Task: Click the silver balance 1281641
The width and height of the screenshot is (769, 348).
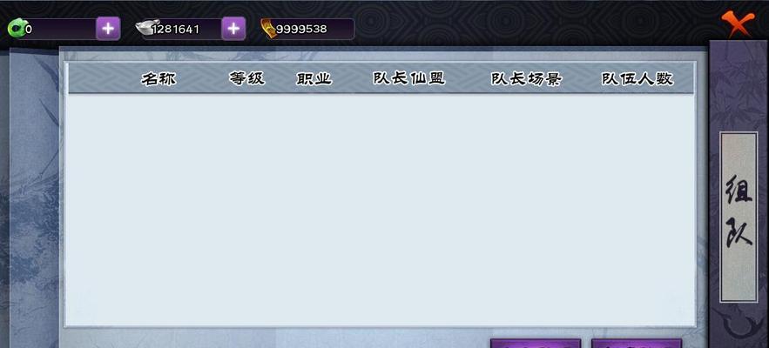Action: [176, 30]
